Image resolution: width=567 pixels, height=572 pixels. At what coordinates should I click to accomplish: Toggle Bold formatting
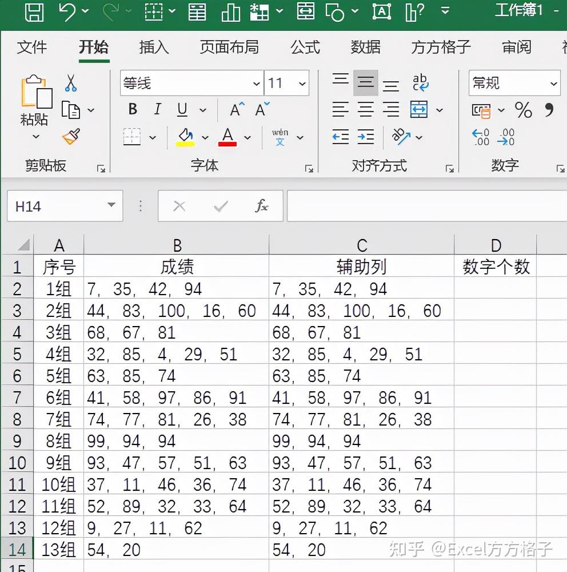pyautogui.click(x=133, y=109)
